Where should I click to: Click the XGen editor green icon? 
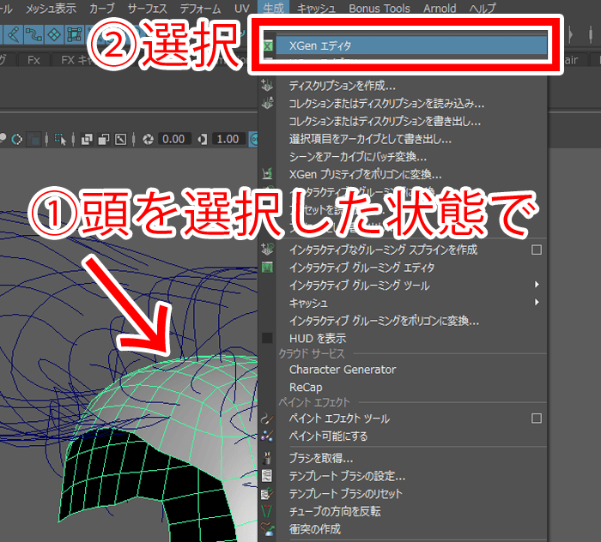click(x=268, y=46)
